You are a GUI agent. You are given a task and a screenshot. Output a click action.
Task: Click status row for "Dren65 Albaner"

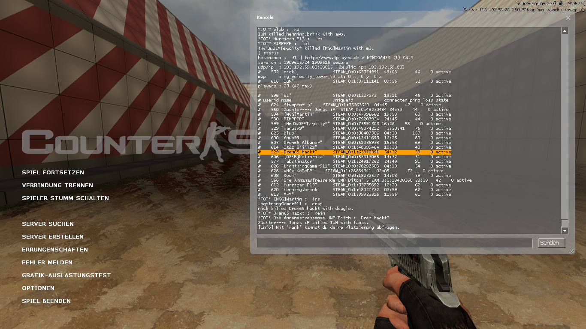pos(354,143)
